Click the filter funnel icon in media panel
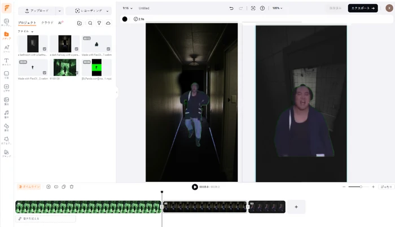The image size is (395, 227). 99,23
